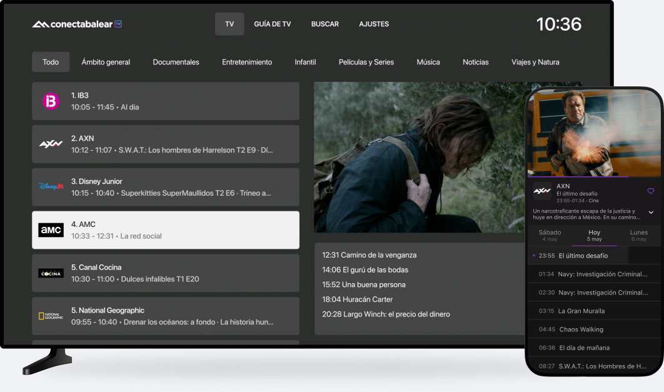The height and width of the screenshot is (392, 664).
Task: Tap 23:55 El último desafío entry
Action: tap(594, 256)
